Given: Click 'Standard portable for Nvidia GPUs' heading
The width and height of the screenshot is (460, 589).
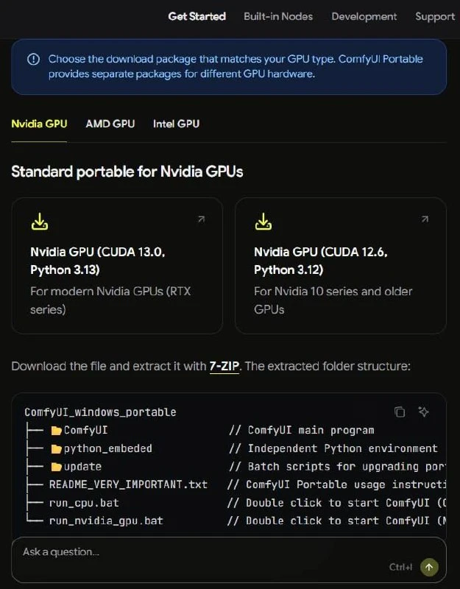Looking at the screenshot, I should pyautogui.click(x=127, y=172).
